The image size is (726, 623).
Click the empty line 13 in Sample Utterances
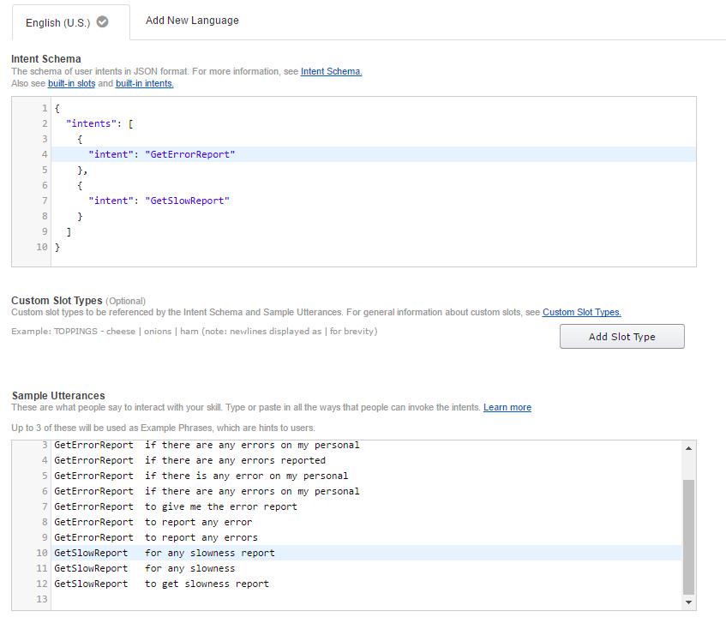pos(171,598)
